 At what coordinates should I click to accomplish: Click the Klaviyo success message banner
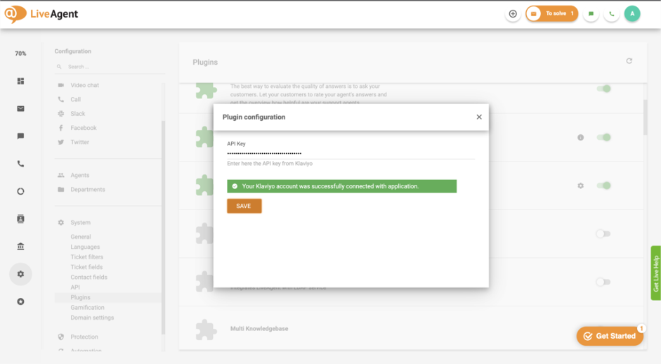pos(341,186)
